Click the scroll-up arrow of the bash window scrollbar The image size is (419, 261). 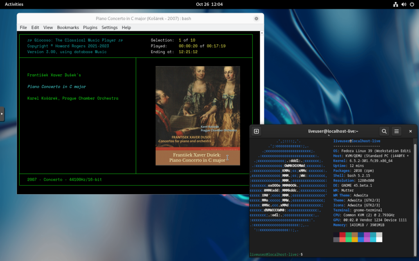[262, 33]
